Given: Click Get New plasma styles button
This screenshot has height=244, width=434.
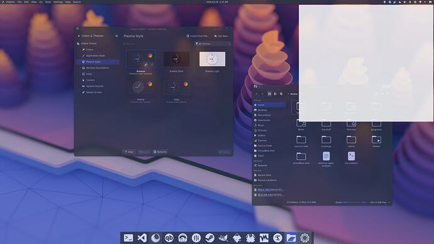Looking at the screenshot, I should [221, 36].
